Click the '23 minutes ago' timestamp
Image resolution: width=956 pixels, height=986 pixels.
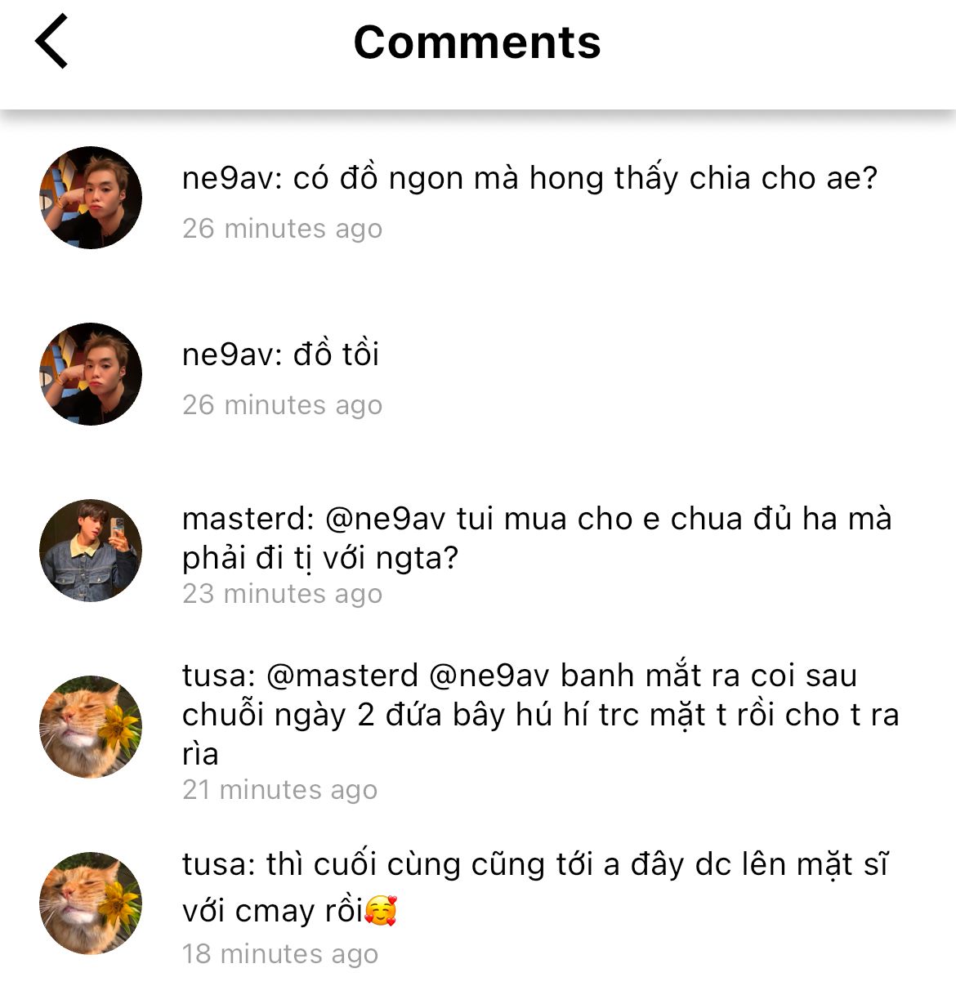(282, 594)
